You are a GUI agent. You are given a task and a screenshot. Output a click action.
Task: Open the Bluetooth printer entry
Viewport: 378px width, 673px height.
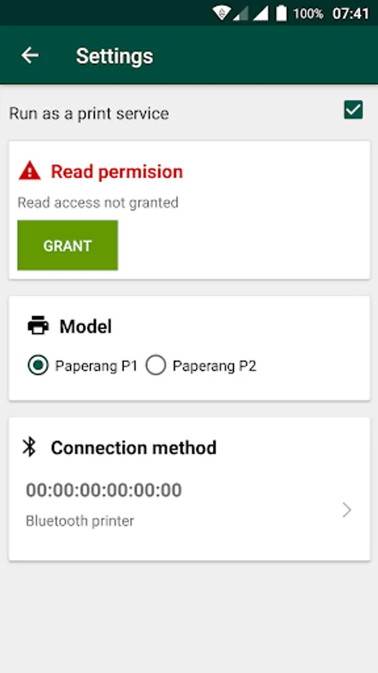click(x=80, y=520)
